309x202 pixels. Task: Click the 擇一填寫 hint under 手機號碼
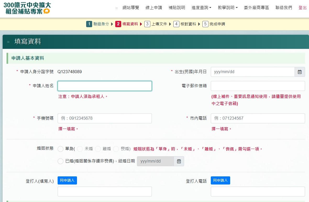point(68,129)
